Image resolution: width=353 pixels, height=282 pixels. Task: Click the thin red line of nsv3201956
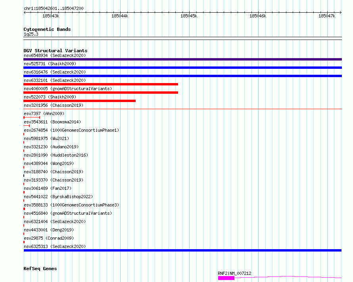tap(182, 109)
